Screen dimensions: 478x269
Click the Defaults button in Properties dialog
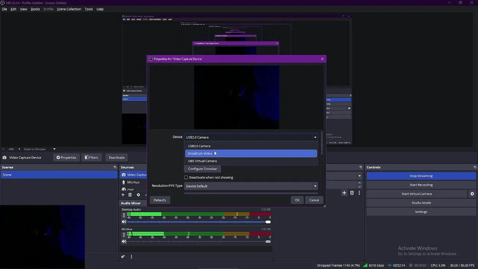pos(160,200)
